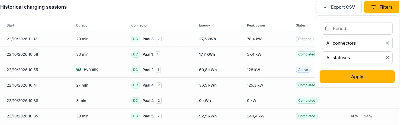
Task: Click the 36,5 kWh energy value
Action: pos(208,85)
